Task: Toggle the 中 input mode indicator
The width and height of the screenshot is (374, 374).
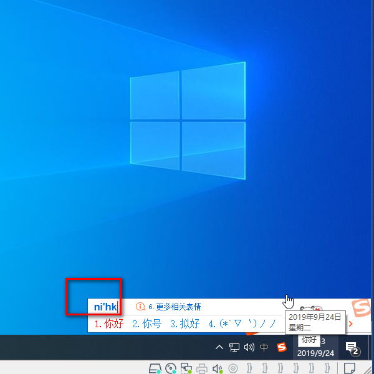Action: pyautogui.click(x=264, y=347)
